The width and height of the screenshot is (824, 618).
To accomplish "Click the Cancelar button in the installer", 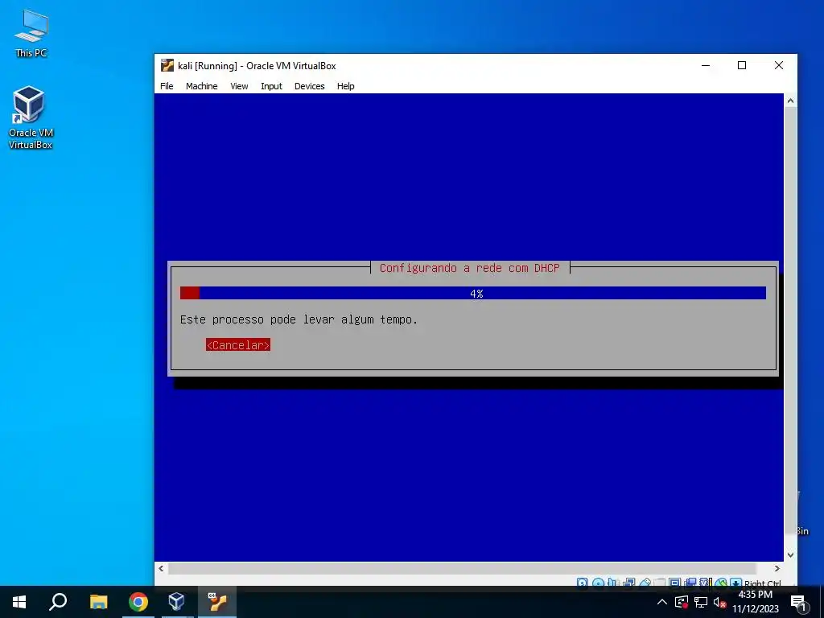I will pos(238,344).
